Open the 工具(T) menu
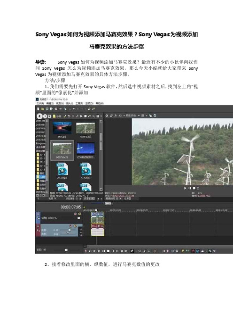The width and height of the screenshot is (233, 331). [79, 103]
